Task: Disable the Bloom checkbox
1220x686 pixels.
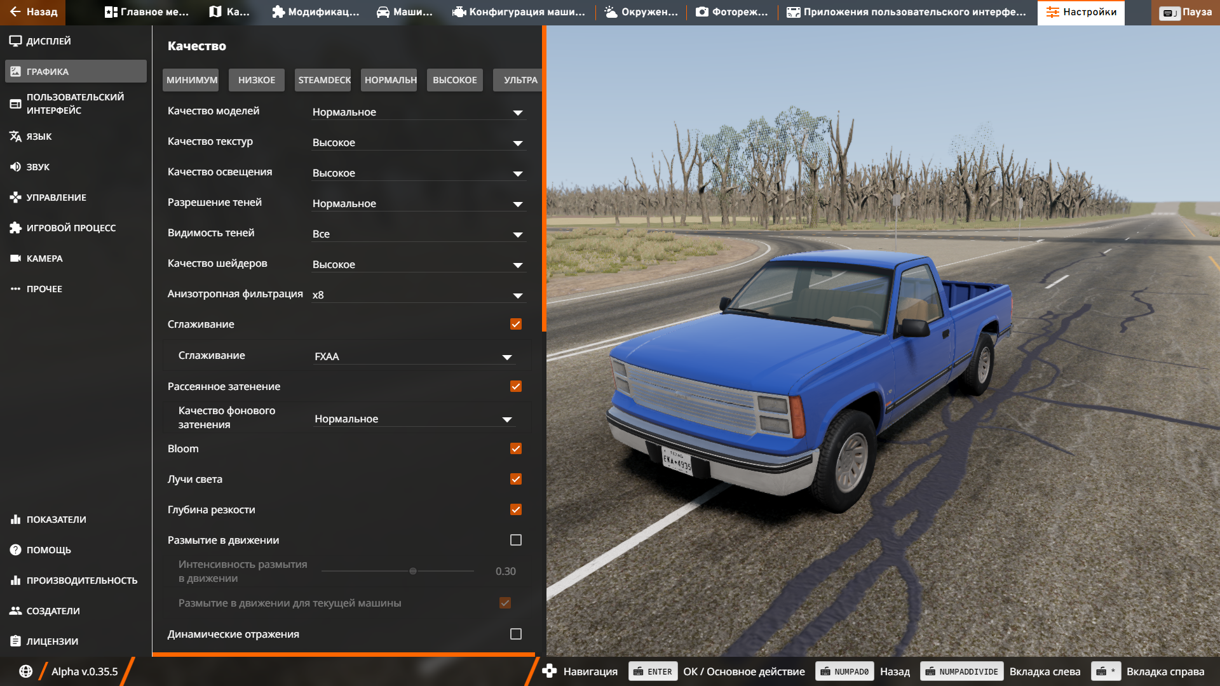Action: tap(515, 448)
